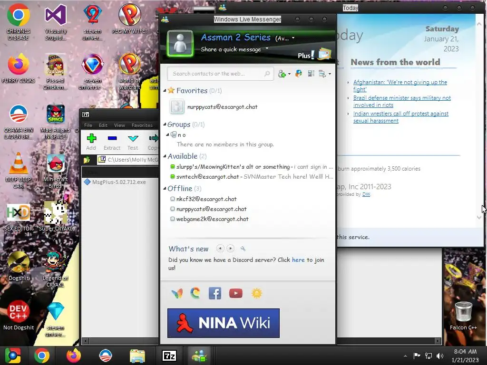Open the Mad Avians IN SPACE! desktop icon
The height and width of the screenshot is (365, 487).
pos(56,122)
